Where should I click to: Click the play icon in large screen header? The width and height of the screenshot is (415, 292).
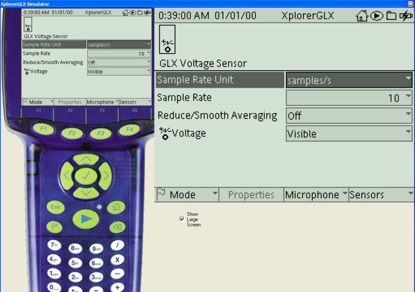tap(377, 16)
